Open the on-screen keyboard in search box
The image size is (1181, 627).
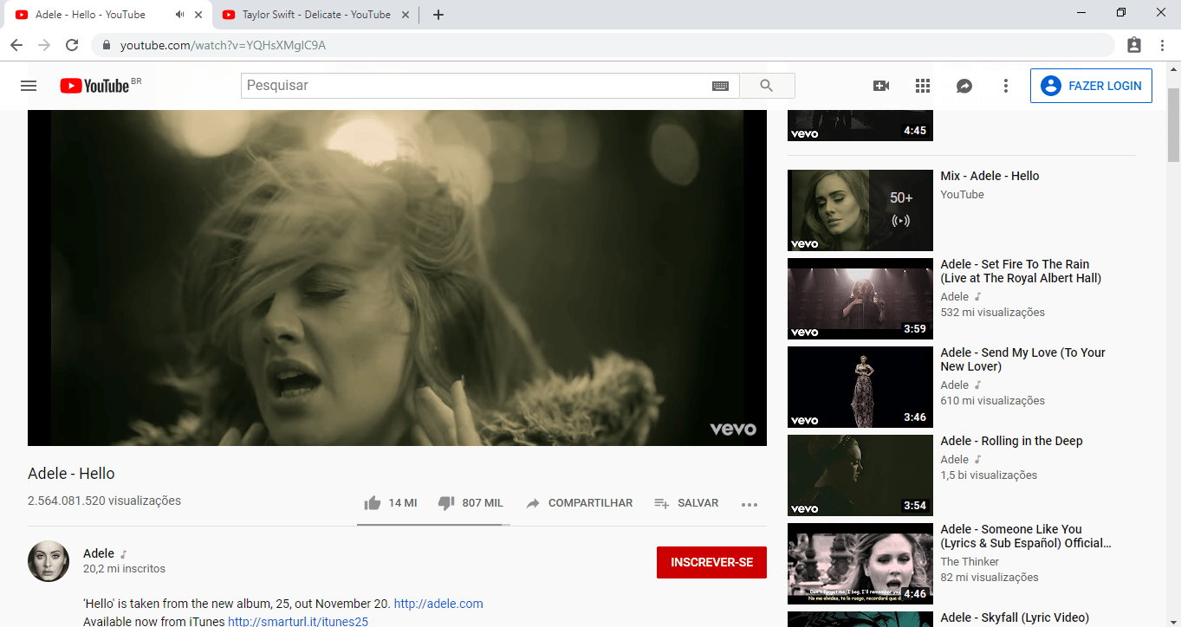pos(720,86)
